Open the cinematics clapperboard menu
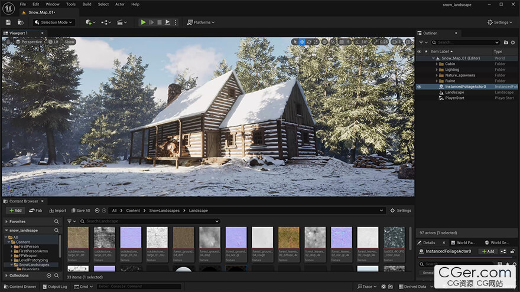This screenshot has width=520, height=292. tap(122, 22)
